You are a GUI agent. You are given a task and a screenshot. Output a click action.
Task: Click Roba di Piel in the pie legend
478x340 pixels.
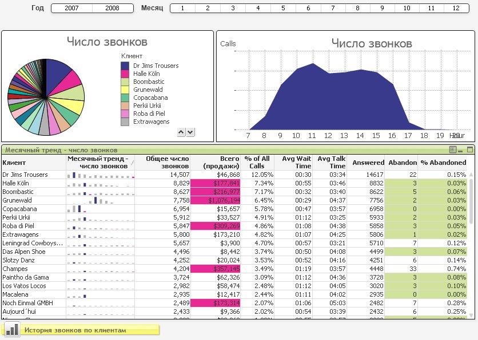click(149, 114)
